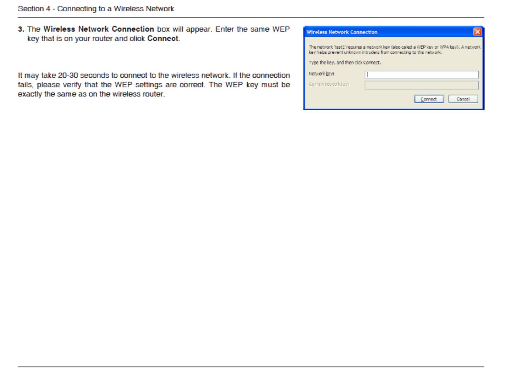Click the horizontal footer line at page bottom
The height and width of the screenshot is (383, 511).
pos(251,367)
